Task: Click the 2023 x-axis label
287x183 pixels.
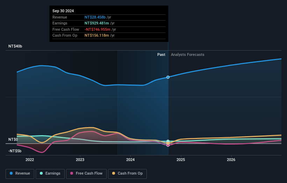Action: (x=80, y=160)
